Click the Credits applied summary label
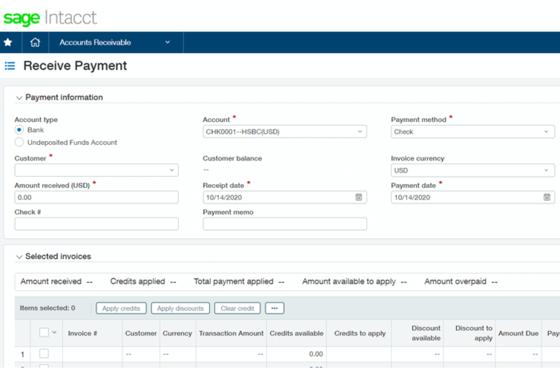The width and height of the screenshot is (560, 373). tap(137, 282)
